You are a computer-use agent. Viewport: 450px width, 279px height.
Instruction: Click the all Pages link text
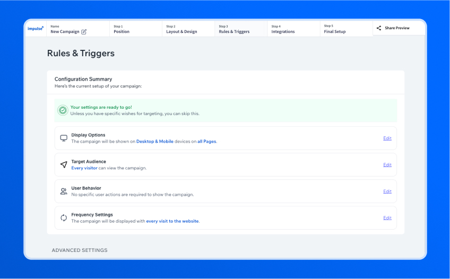(206, 142)
